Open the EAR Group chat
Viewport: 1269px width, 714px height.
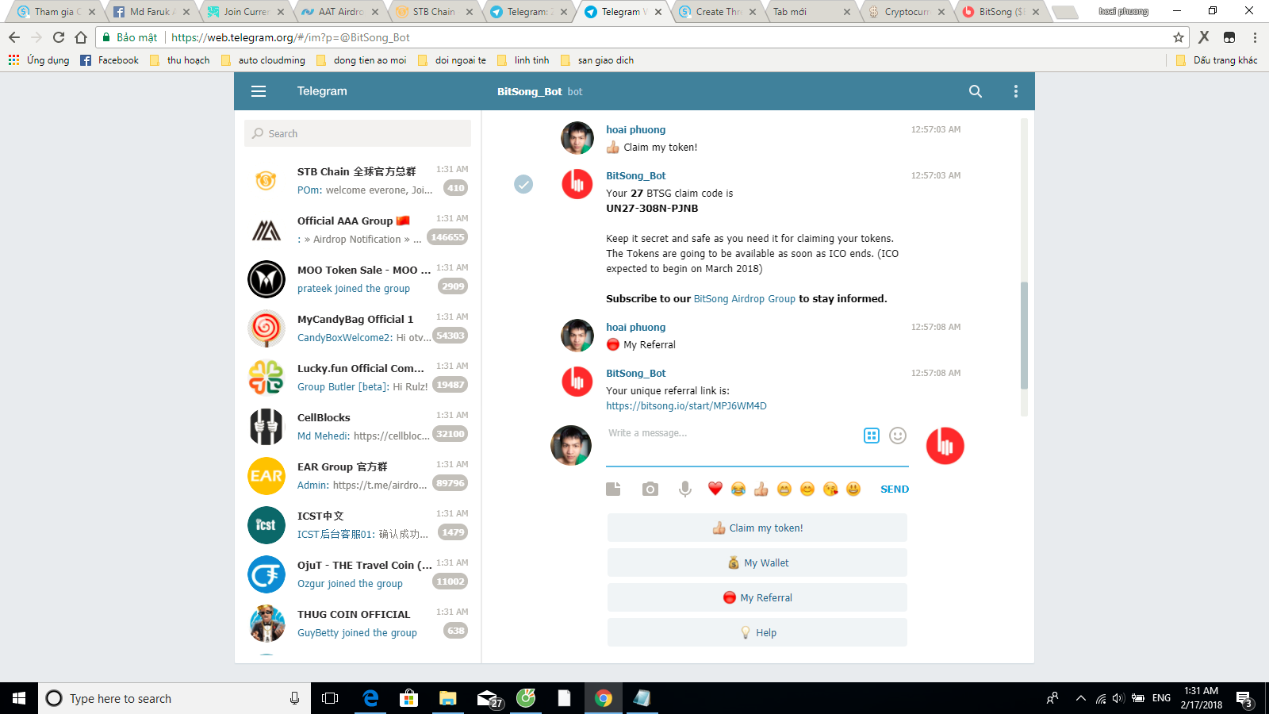[x=358, y=476]
